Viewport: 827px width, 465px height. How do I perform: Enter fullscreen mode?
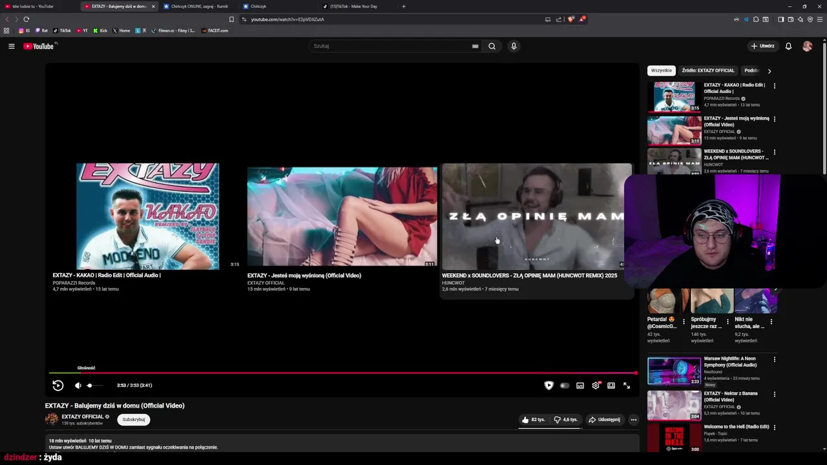pos(627,386)
